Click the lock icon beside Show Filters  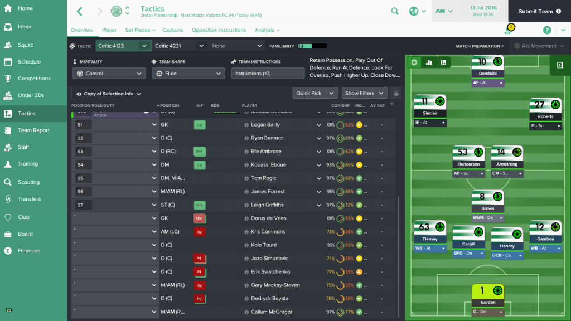(396, 93)
